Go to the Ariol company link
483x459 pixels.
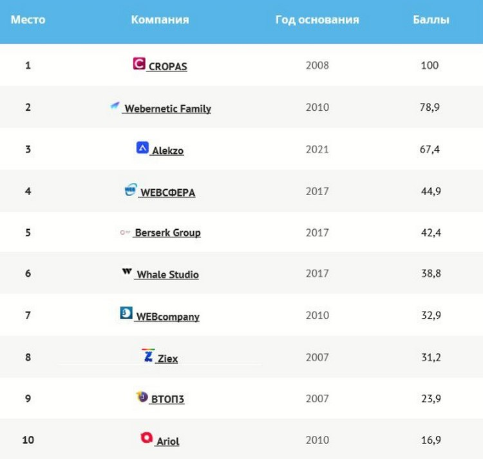[x=167, y=442]
